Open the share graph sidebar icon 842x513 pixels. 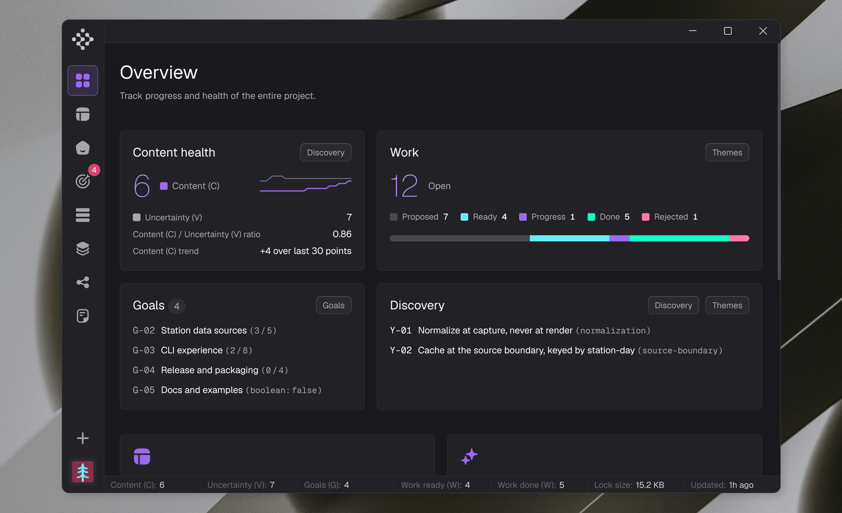83,282
